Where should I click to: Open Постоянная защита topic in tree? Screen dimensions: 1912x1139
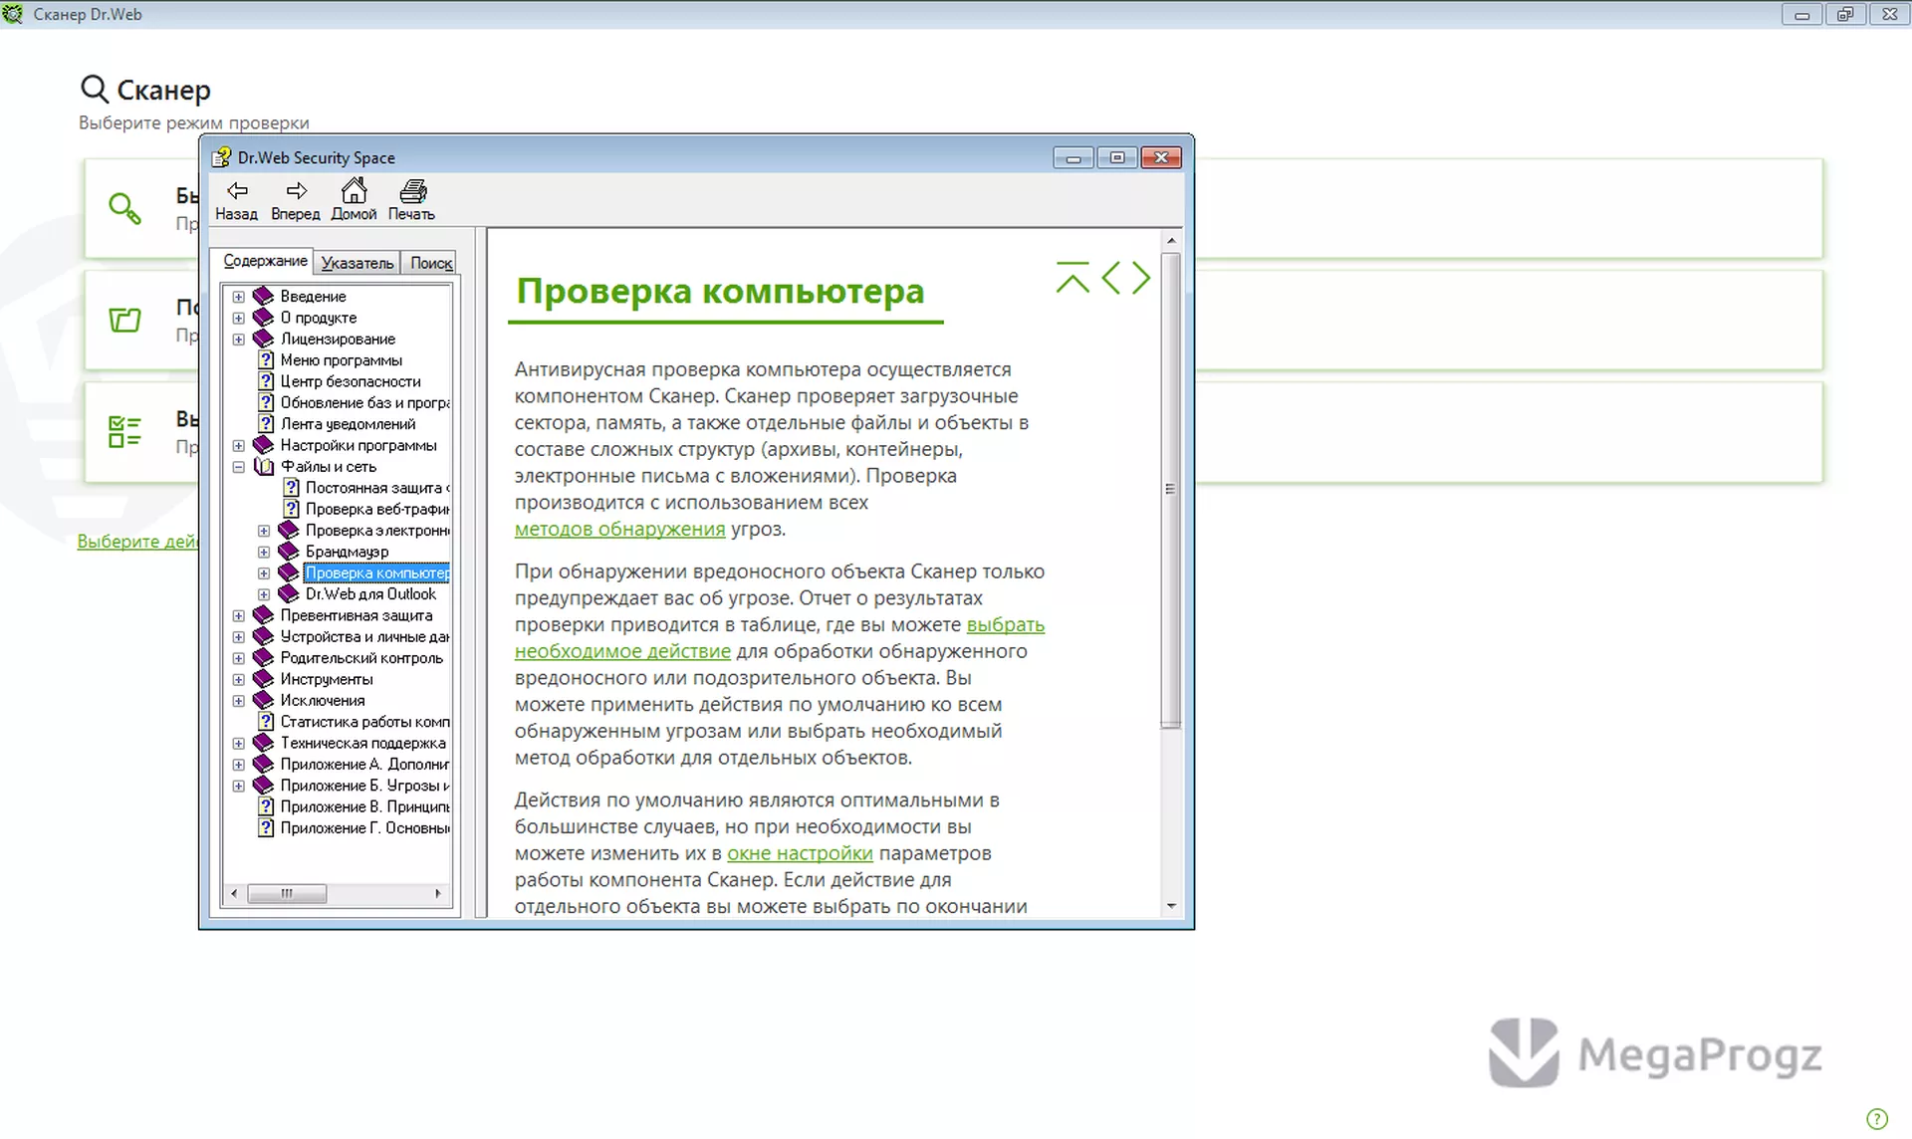pos(377,488)
